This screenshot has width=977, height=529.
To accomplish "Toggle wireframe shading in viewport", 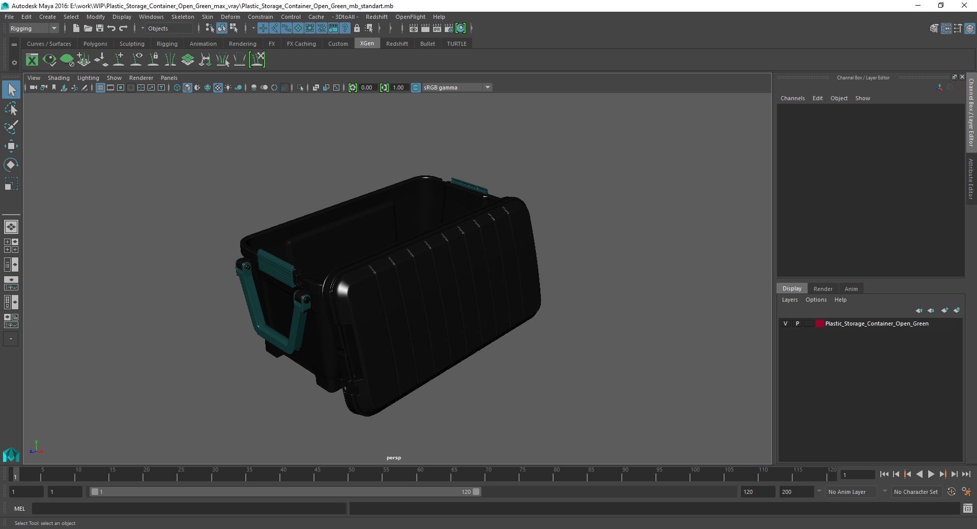I will [177, 87].
